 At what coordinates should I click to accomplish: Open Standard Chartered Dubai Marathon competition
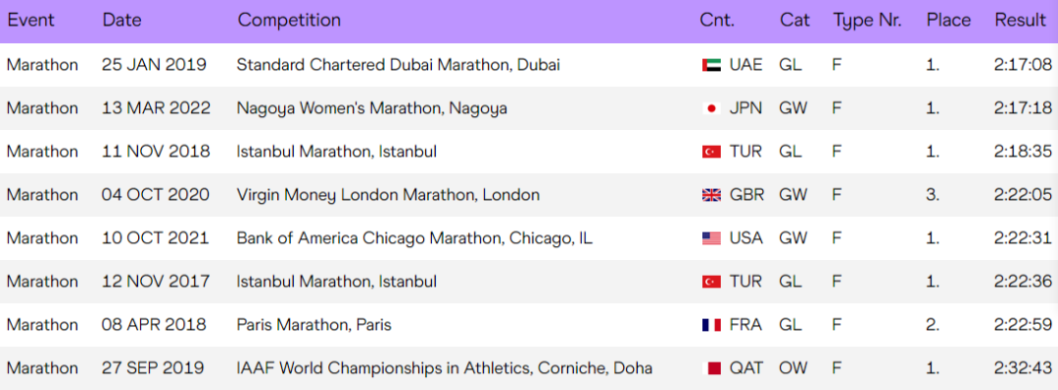click(398, 65)
